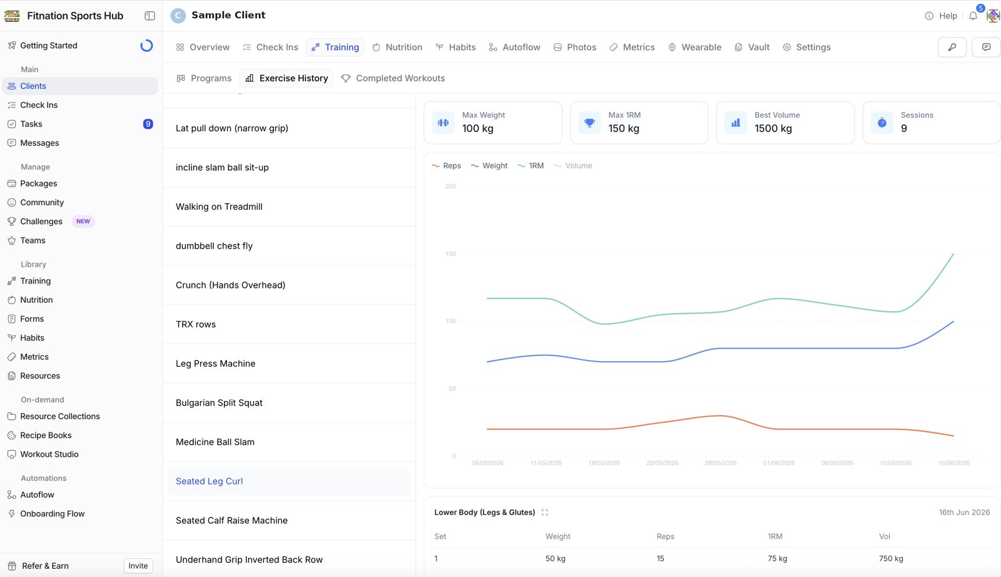The height and width of the screenshot is (577, 1001).
Task: Click the Help icon link
Action: [941, 16]
